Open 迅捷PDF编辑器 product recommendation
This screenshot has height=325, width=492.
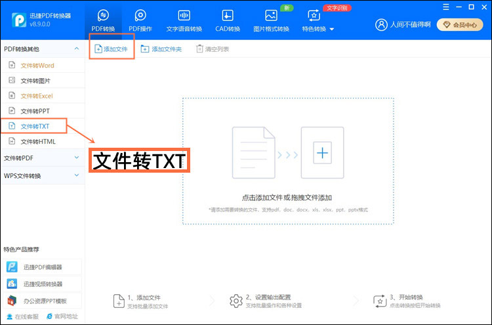pos(43,267)
